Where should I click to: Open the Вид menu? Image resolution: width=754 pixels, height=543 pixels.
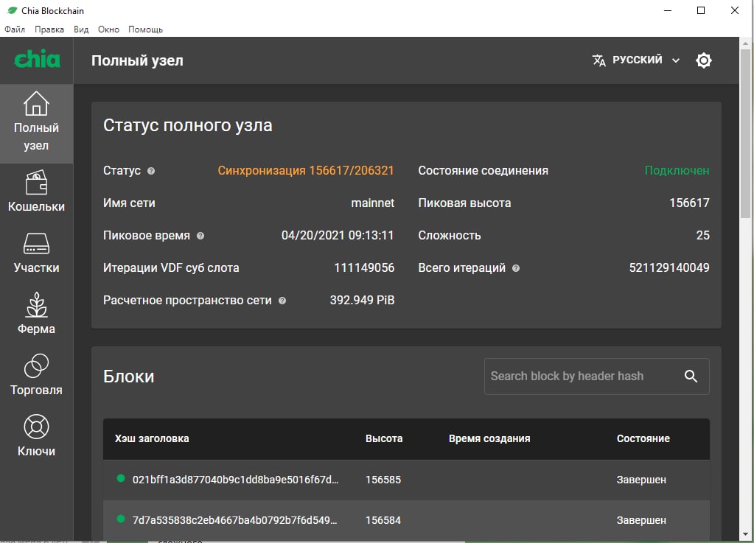point(81,29)
